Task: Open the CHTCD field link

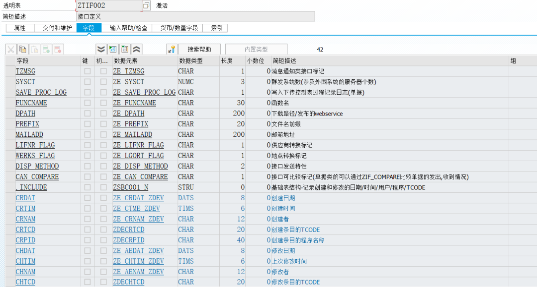Action: tap(25, 282)
